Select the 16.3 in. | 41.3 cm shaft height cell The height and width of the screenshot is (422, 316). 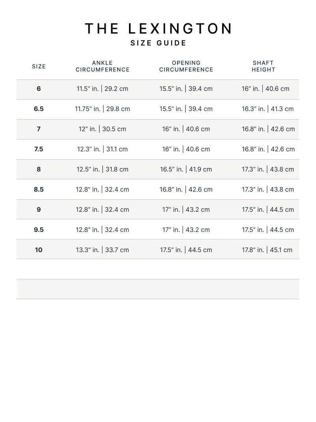coord(268,109)
